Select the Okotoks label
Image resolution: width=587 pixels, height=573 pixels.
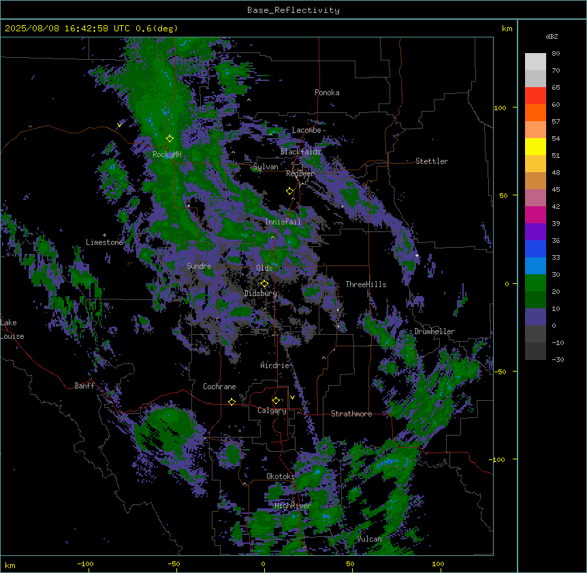click(281, 476)
